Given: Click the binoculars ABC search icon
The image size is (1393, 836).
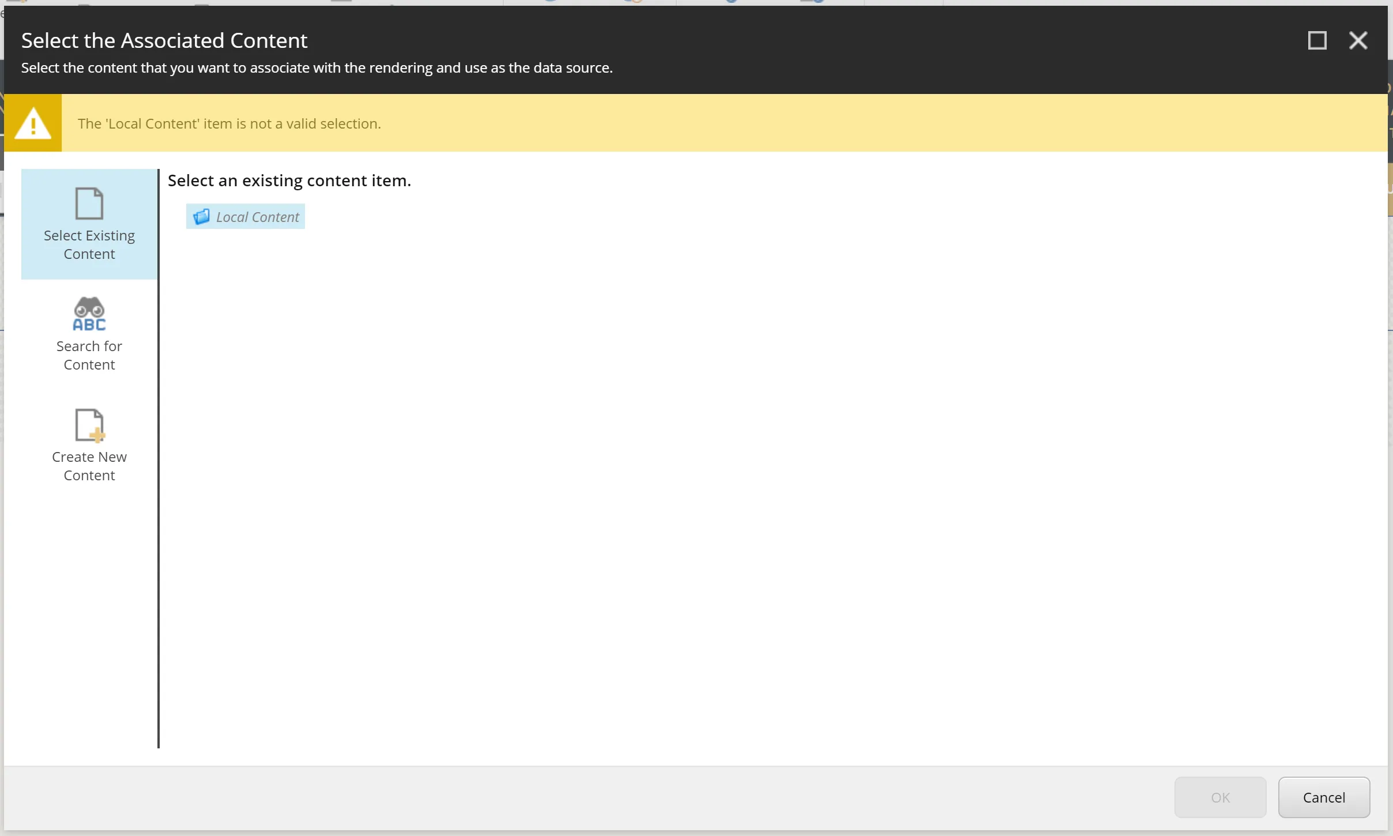Looking at the screenshot, I should [89, 314].
